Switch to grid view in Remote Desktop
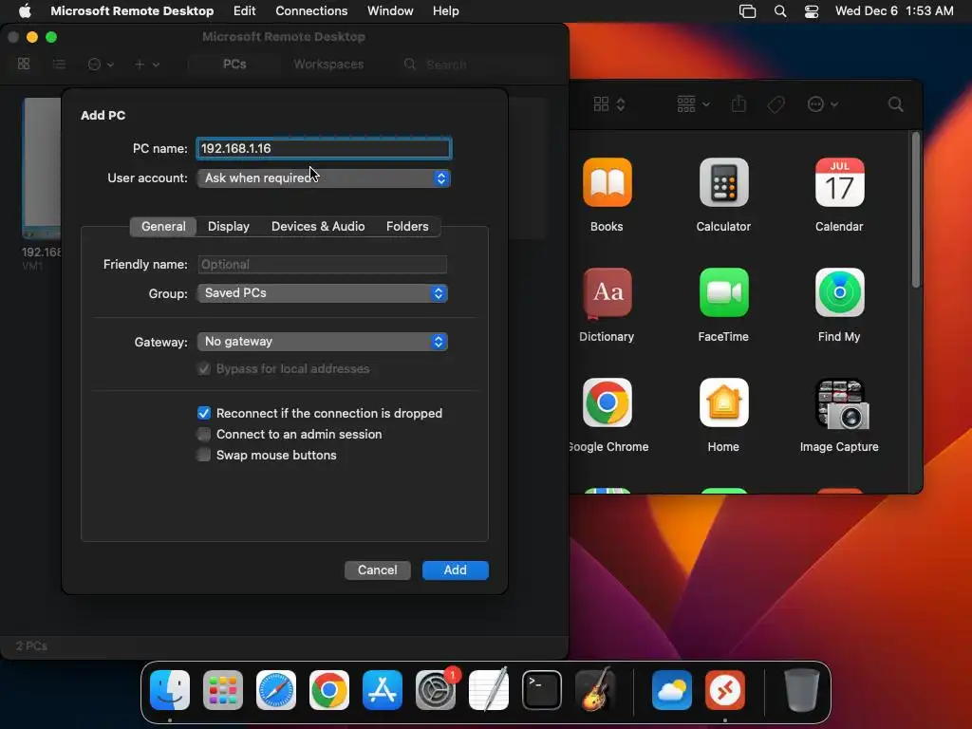 click(24, 64)
